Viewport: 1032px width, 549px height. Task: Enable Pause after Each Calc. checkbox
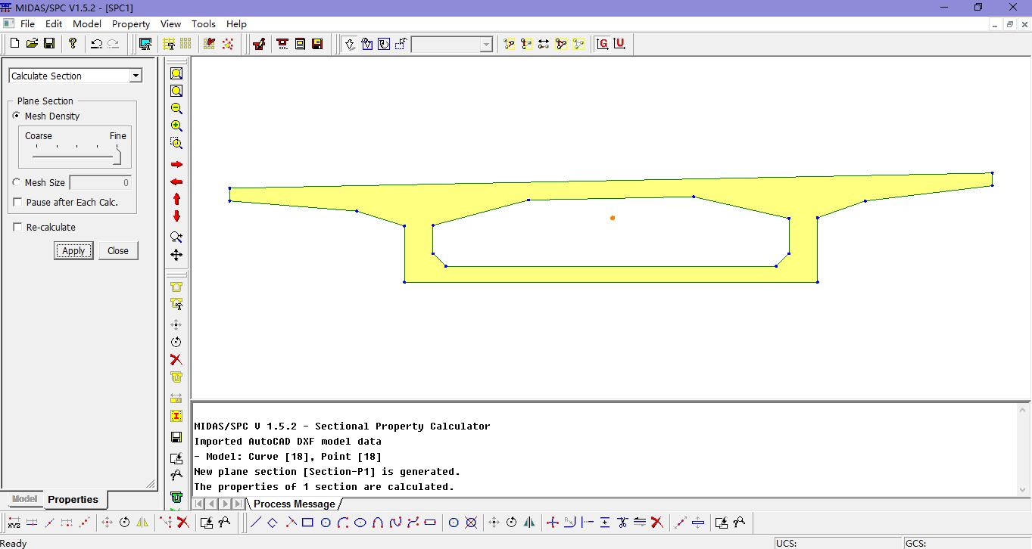pos(17,202)
